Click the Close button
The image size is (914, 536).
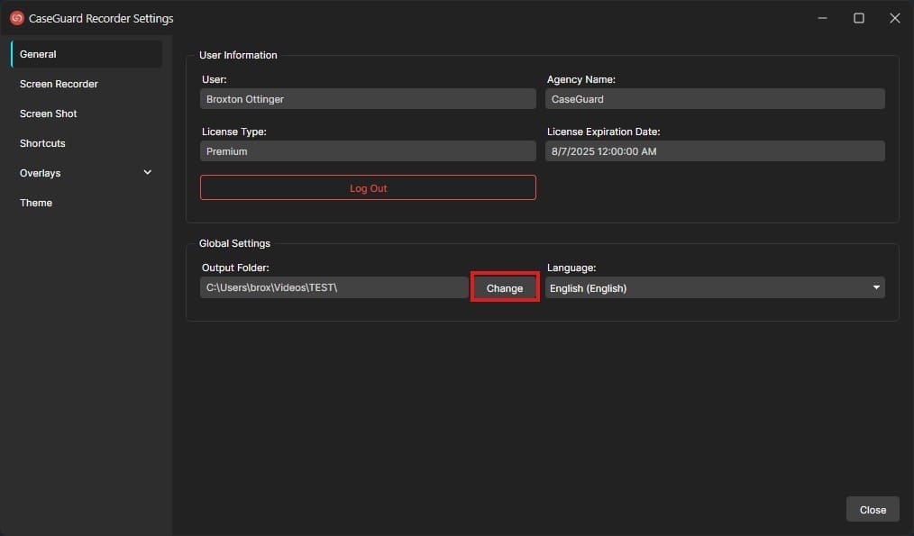[872, 509]
